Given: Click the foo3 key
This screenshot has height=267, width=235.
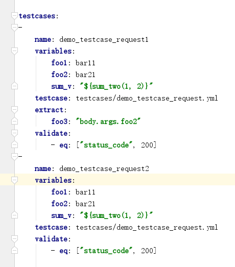Looking at the screenshot, I should click(59, 122).
